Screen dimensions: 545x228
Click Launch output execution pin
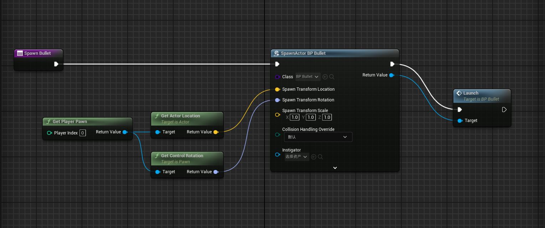(504, 110)
